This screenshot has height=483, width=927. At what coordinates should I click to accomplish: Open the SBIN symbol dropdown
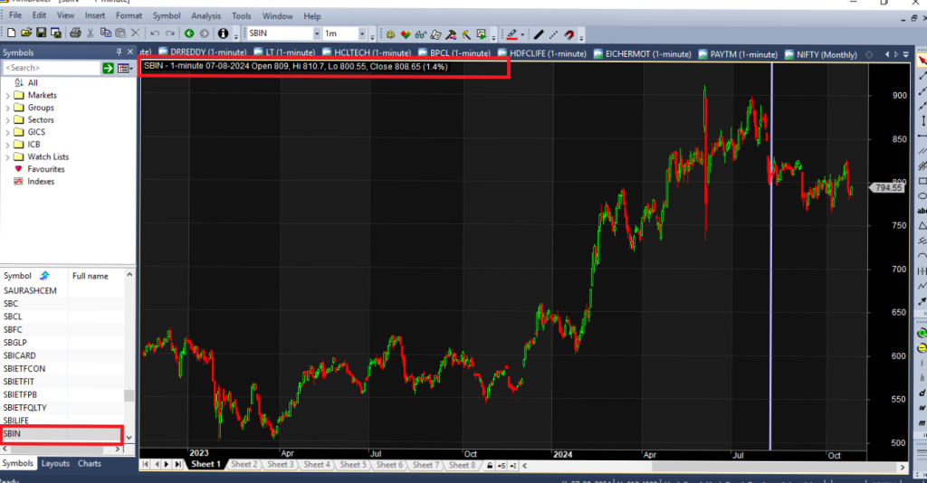(316, 33)
